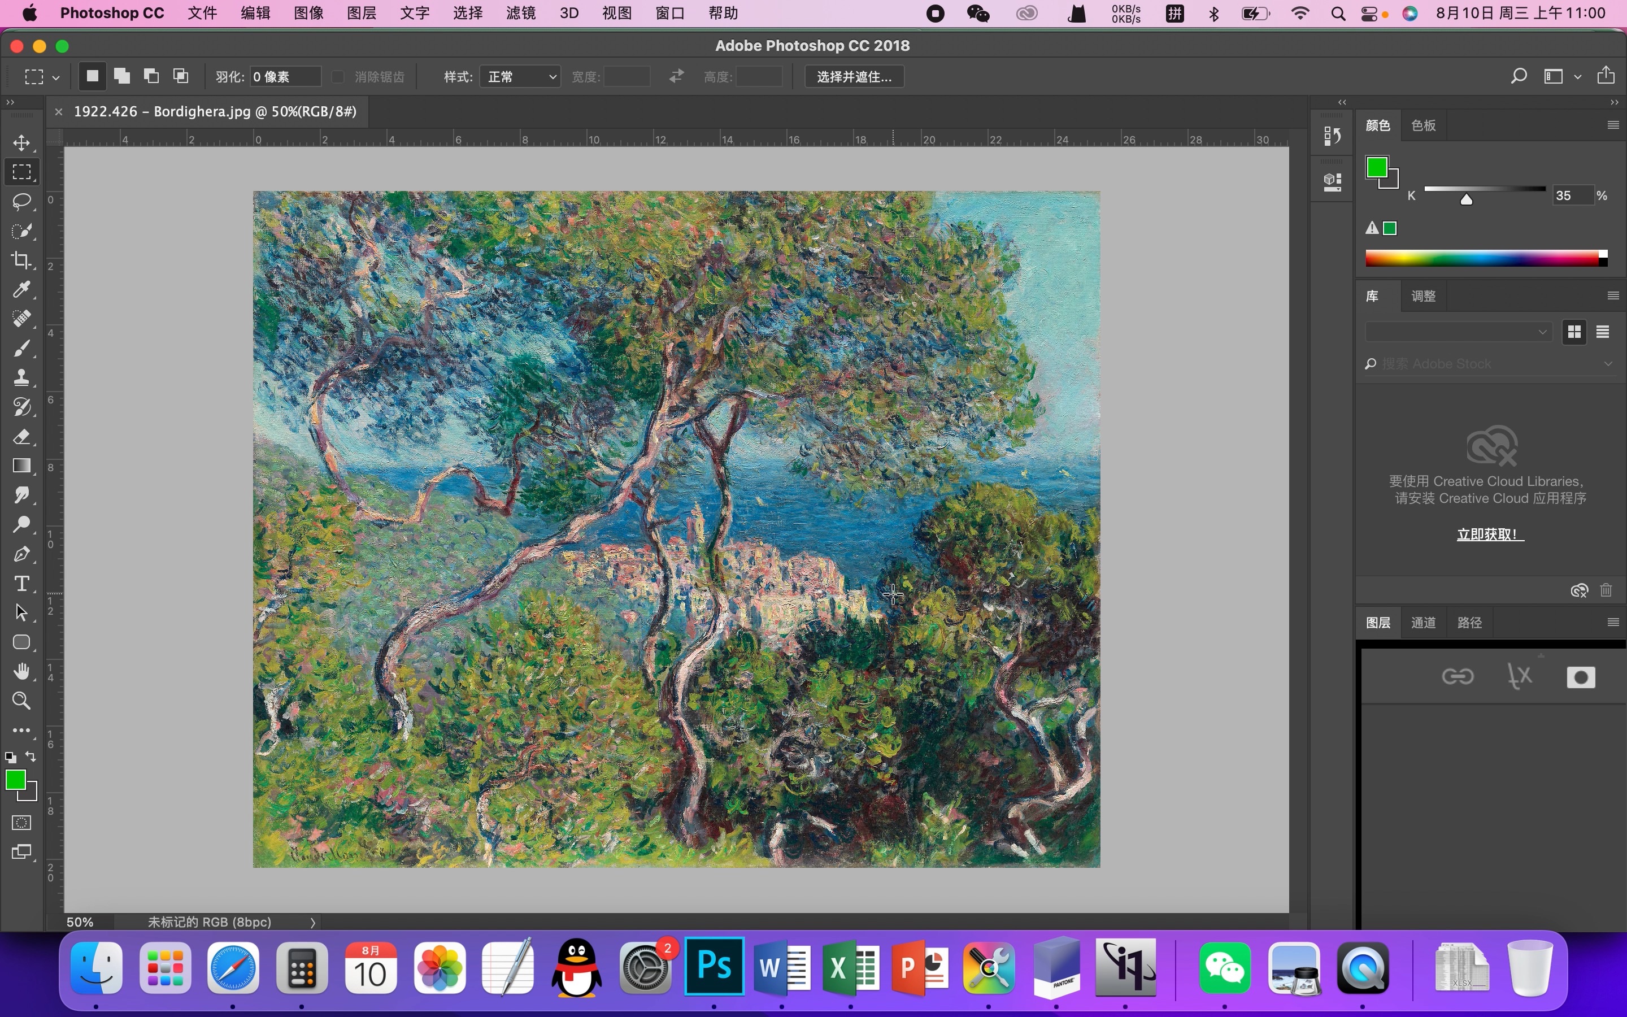Select the Dodge tool

[x=21, y=525]
